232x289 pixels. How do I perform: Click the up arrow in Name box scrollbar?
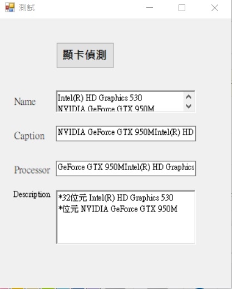pos(189,97)
